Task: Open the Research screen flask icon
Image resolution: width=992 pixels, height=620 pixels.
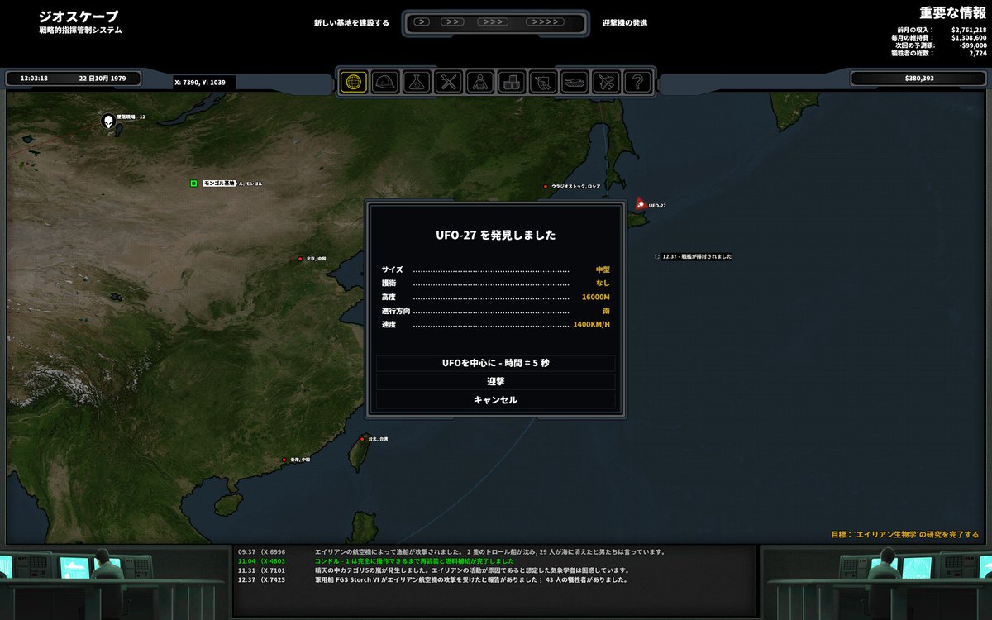Action: tap(416, 82)
